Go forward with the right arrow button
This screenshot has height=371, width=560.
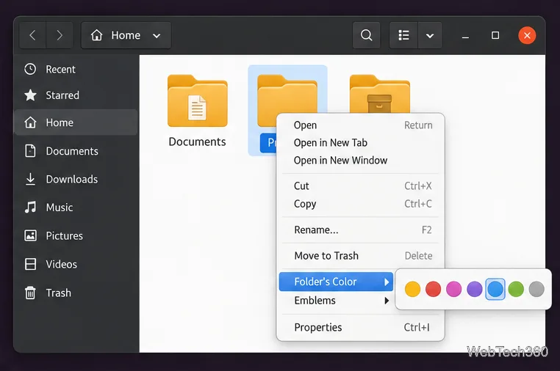(x=60, y=35)
